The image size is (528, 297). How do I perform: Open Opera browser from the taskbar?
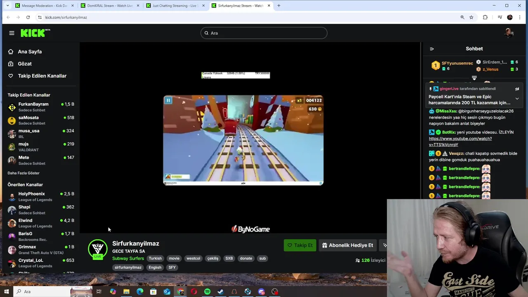[194, 292]
